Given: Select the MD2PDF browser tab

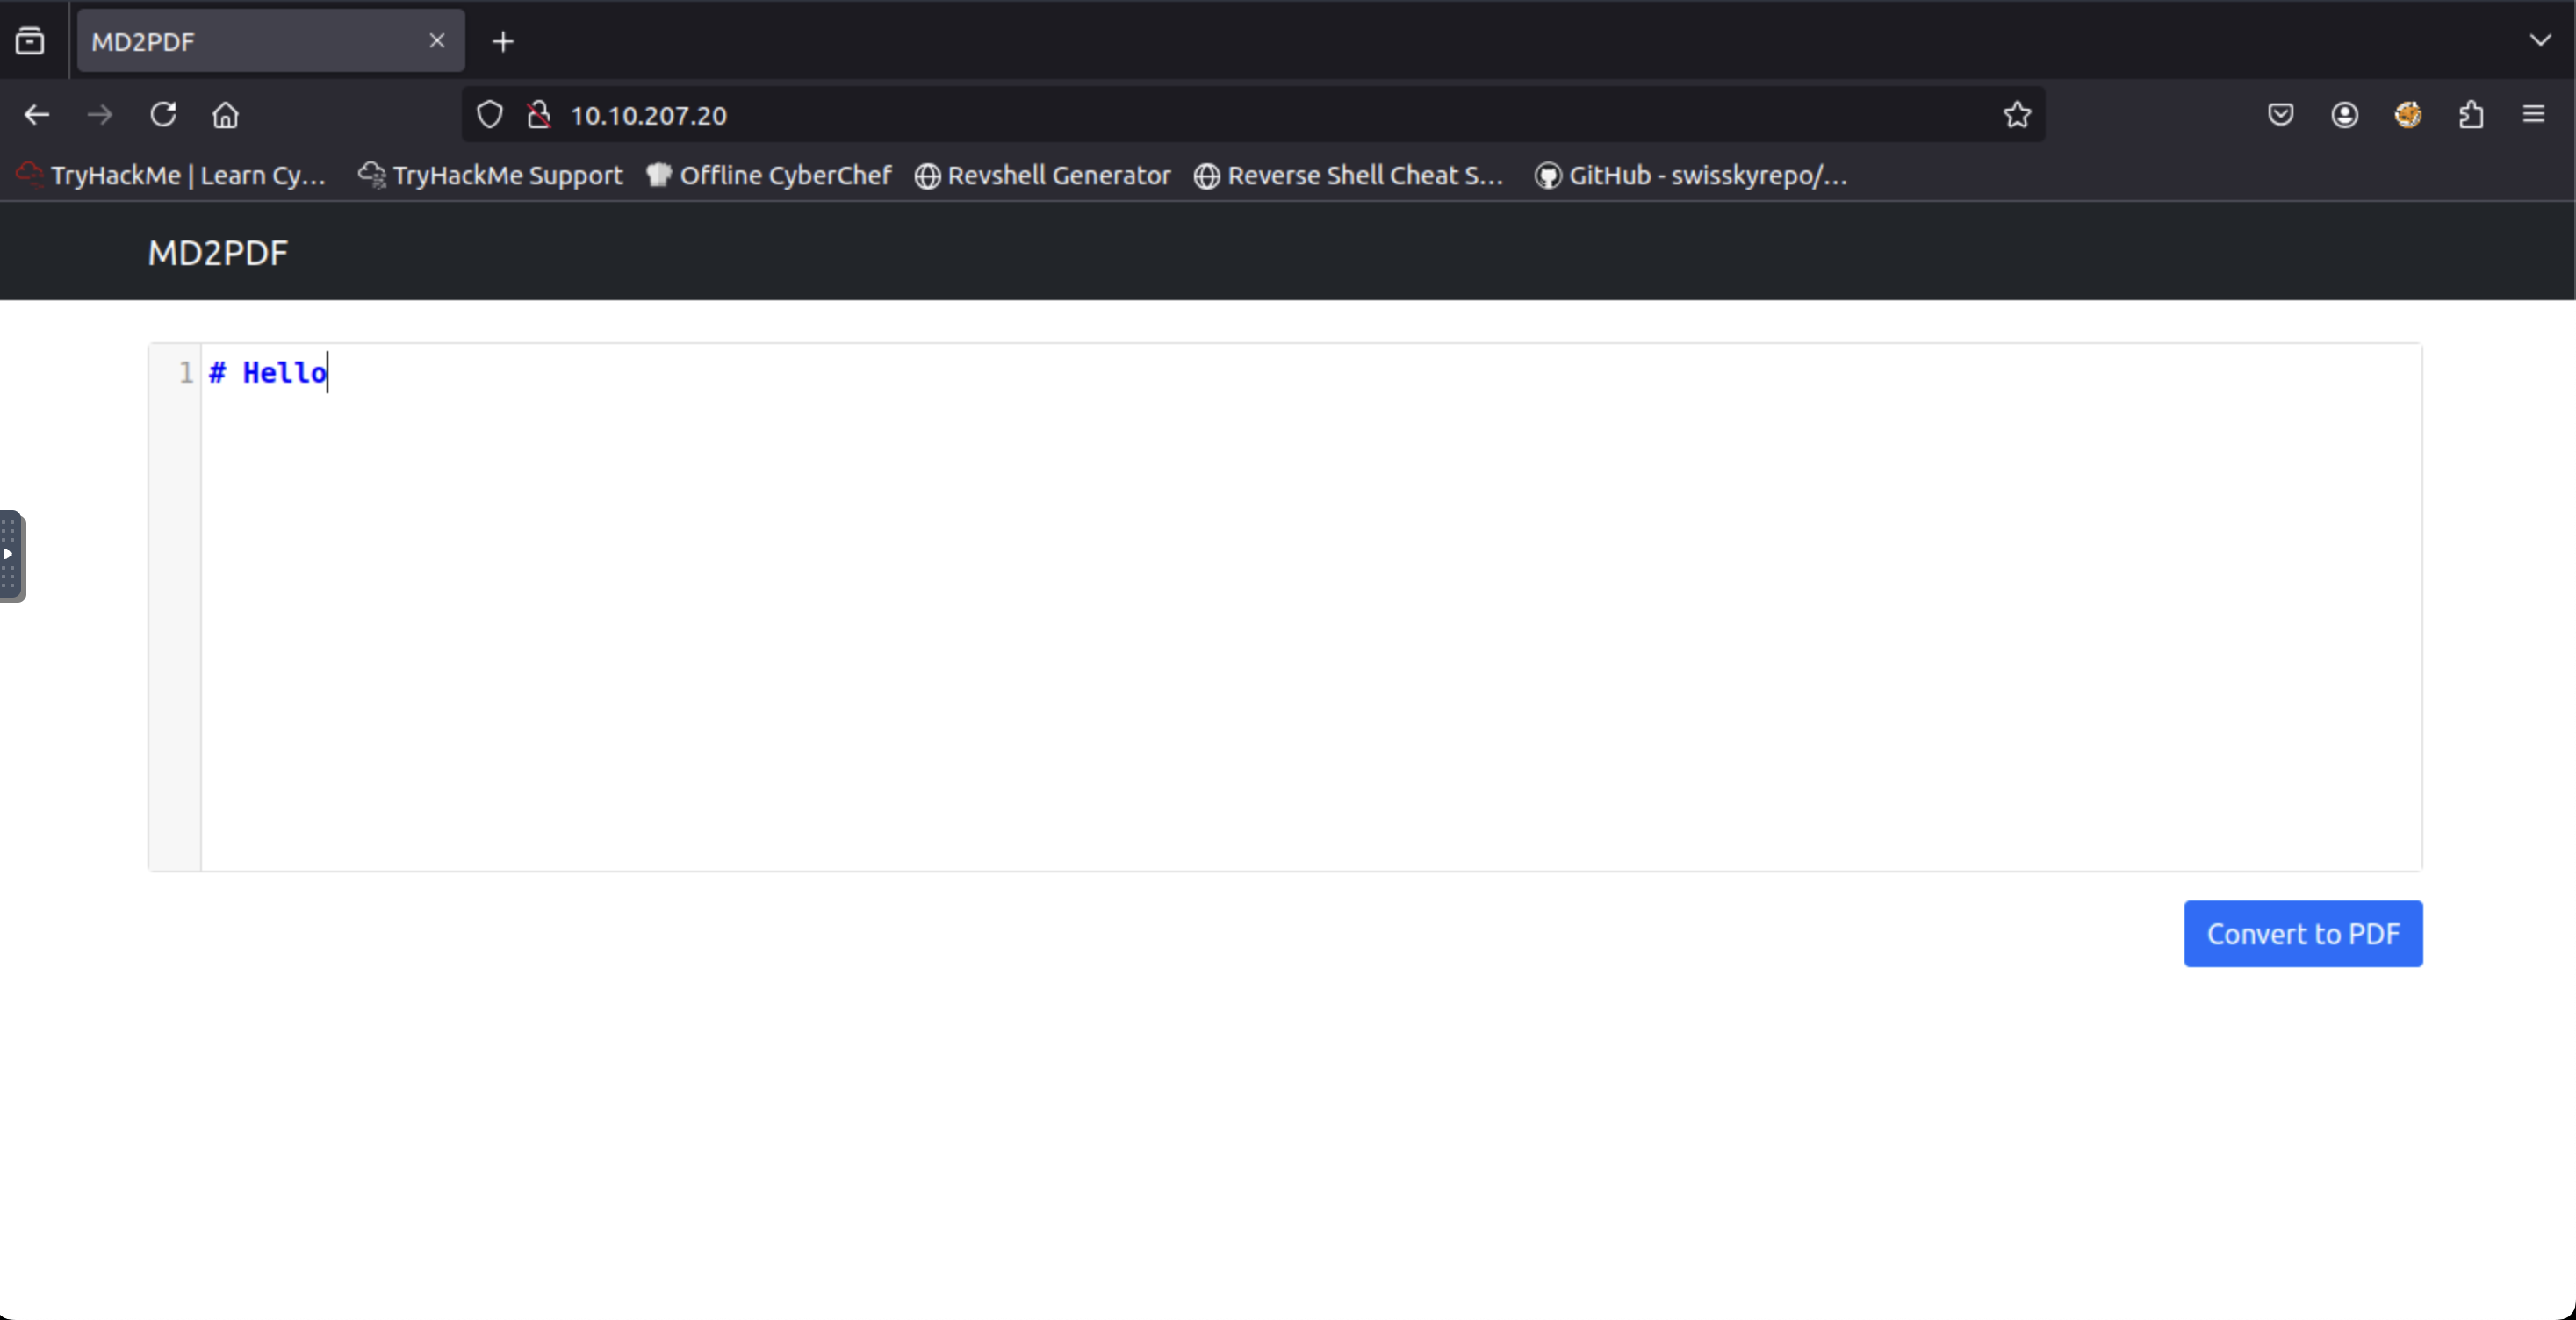Looking at the screenshot, I should (x=270, y=41).
